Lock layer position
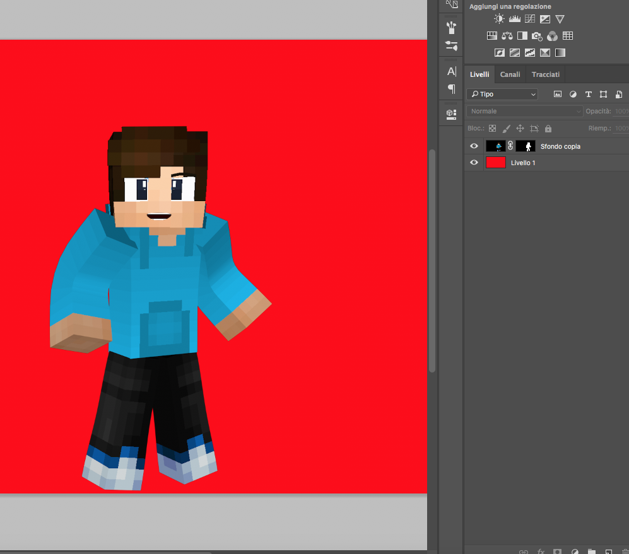 coord(520,129)
